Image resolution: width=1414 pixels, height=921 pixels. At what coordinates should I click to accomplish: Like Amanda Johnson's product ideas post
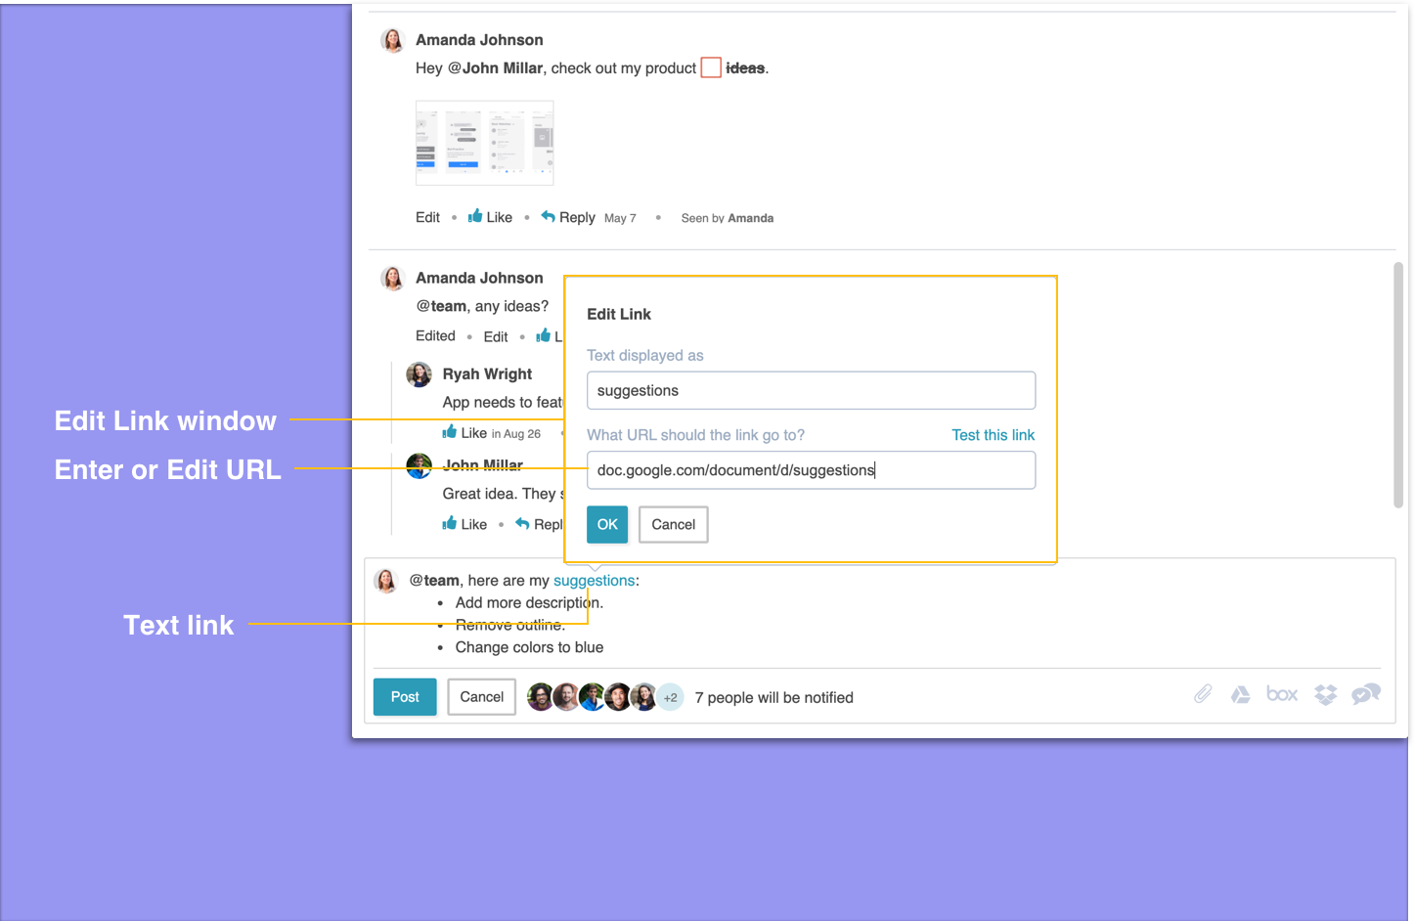[490, 217]
